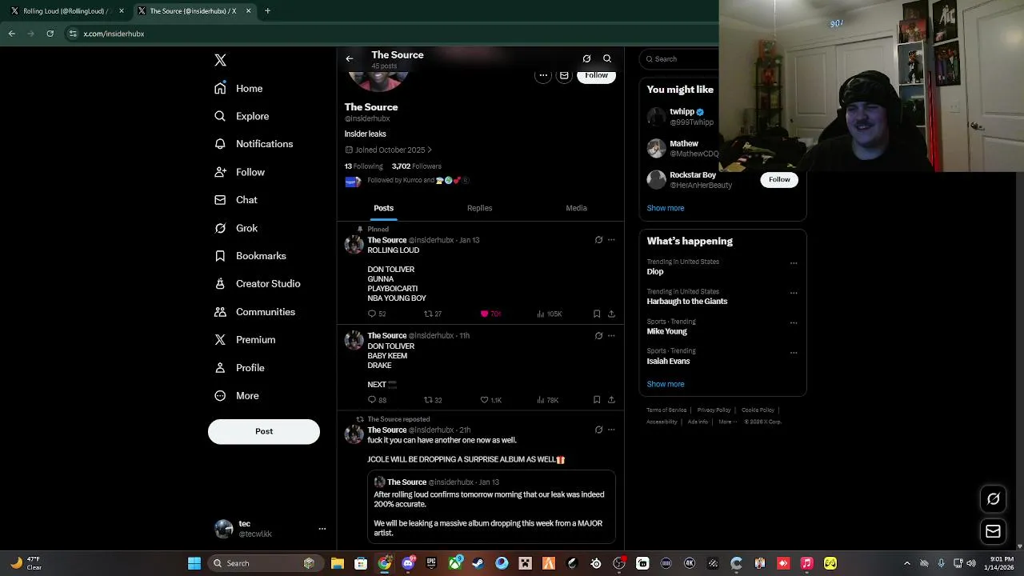Screen dimensions: 1024x576
Task: Bookmark the pinned ROLLING LOUD post
Action: tap(597, 314)
